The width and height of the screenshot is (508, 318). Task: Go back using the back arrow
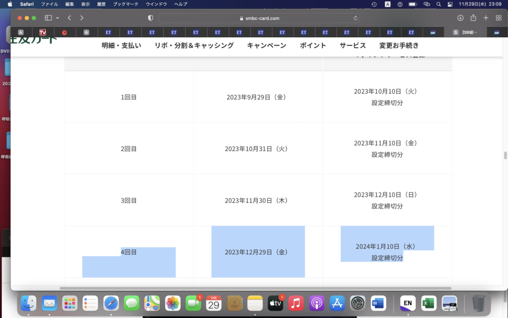[x=69, y=18]
